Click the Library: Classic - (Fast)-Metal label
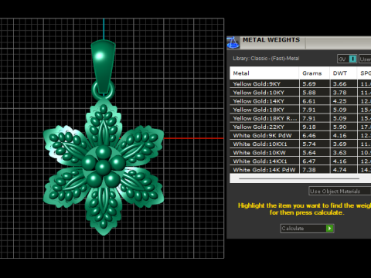 pyautogui.click(x=266, y=59)
